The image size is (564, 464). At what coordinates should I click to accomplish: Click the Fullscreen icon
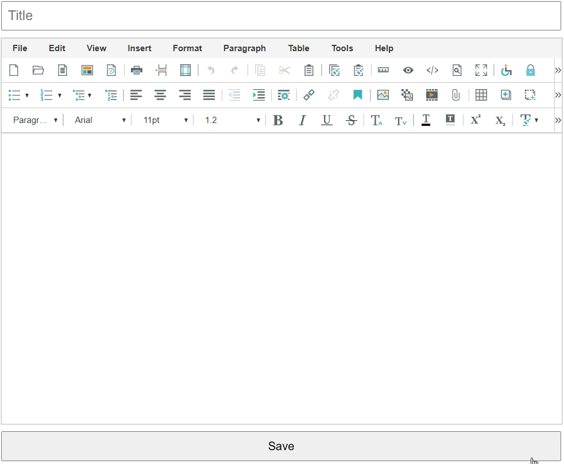[481, 70]
